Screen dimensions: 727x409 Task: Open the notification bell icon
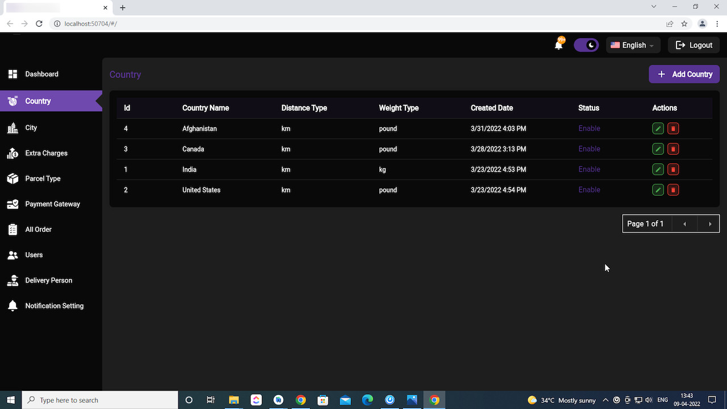coord(559,45)
